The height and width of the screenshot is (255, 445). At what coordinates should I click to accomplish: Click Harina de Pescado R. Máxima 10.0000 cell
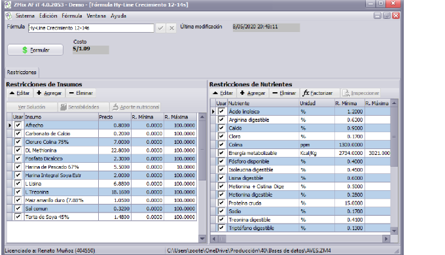[180, 167]
